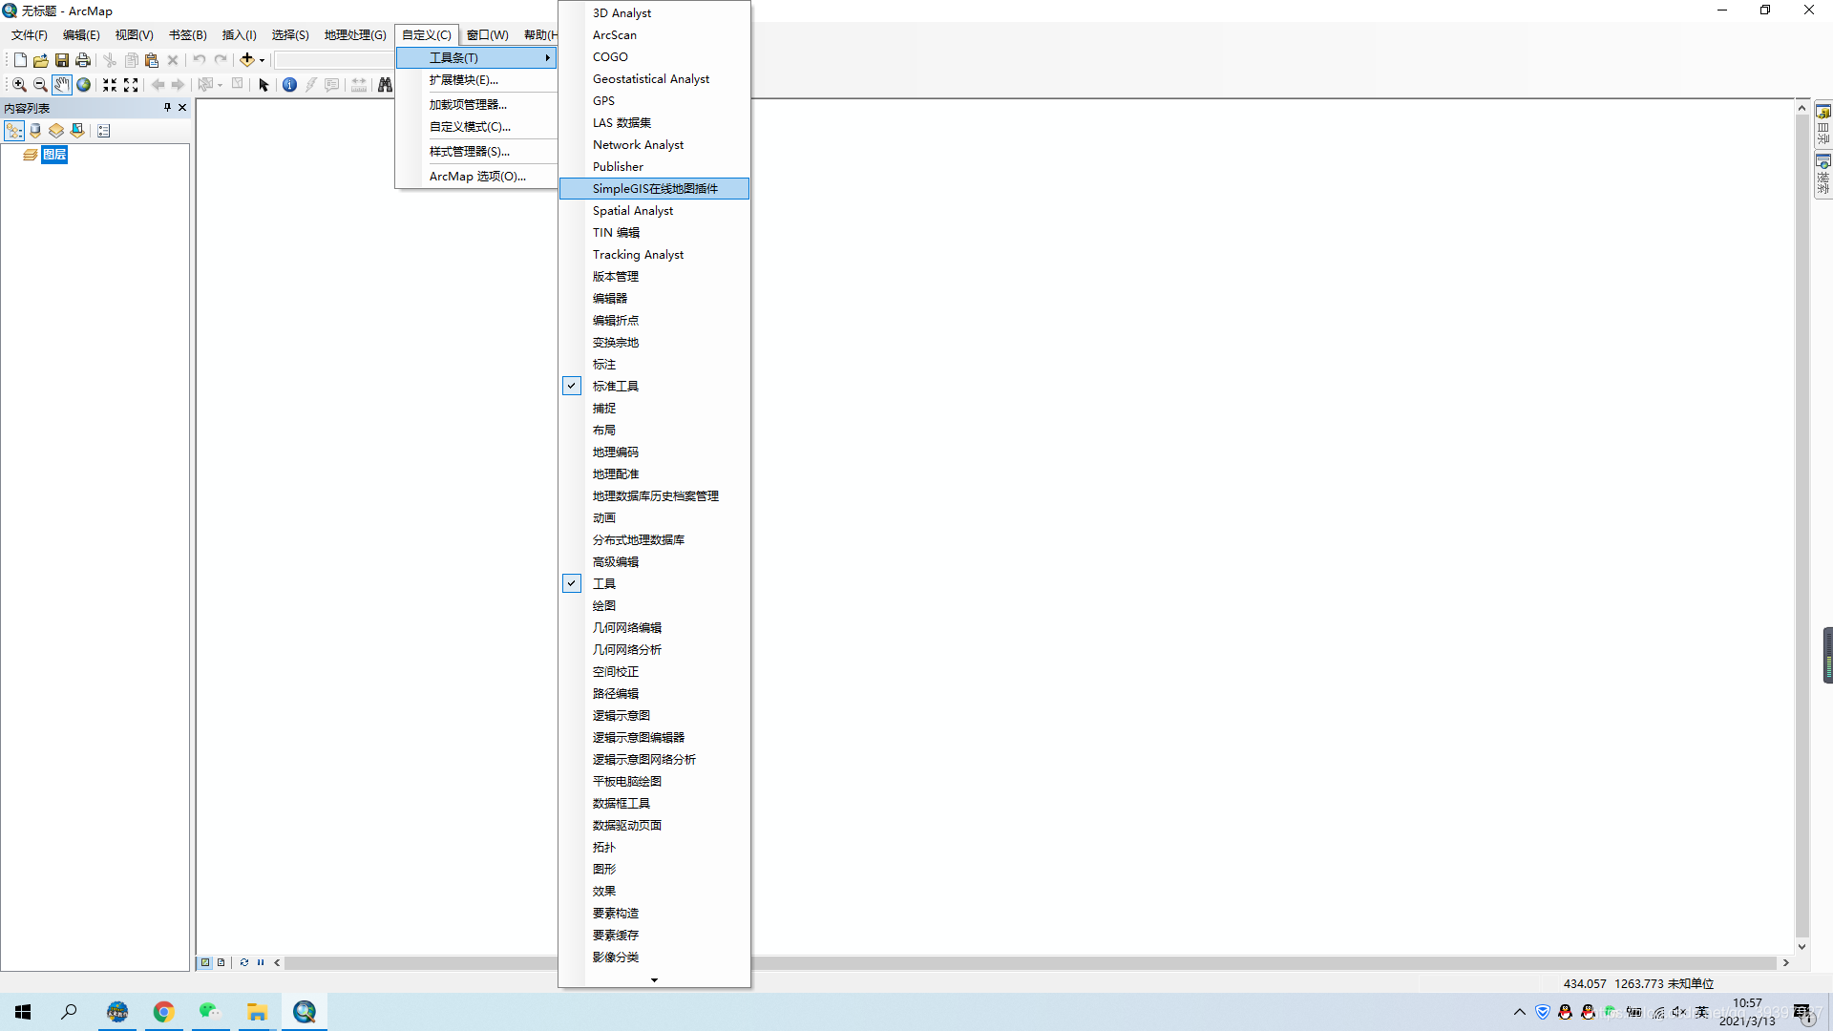Uncheck the 工具 toolbar entry
The height and width of the screenshot is (1031, 1833).
[x=603, y=583]
